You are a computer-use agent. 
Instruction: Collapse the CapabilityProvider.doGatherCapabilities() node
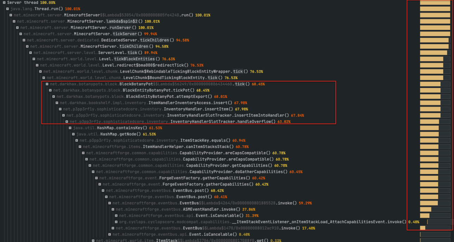pos(93,172)
